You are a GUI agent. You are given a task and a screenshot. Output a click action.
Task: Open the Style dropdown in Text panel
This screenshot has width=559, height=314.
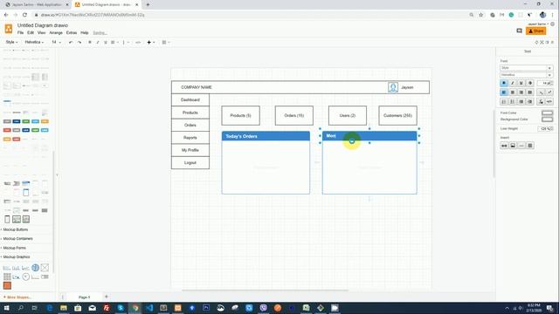click(x=526, y=68)
